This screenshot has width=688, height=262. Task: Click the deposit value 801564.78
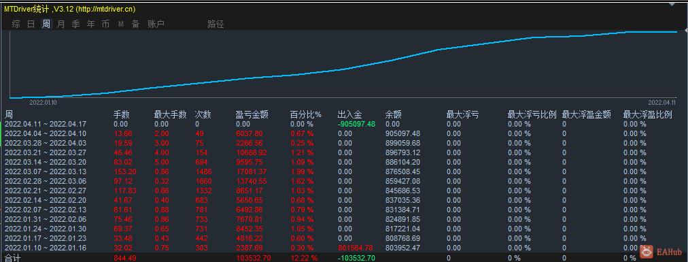[355, 247]
